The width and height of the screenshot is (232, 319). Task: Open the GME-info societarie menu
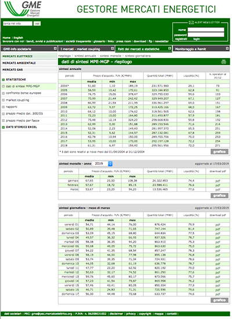pyautogui.click(x=29, y=49)
